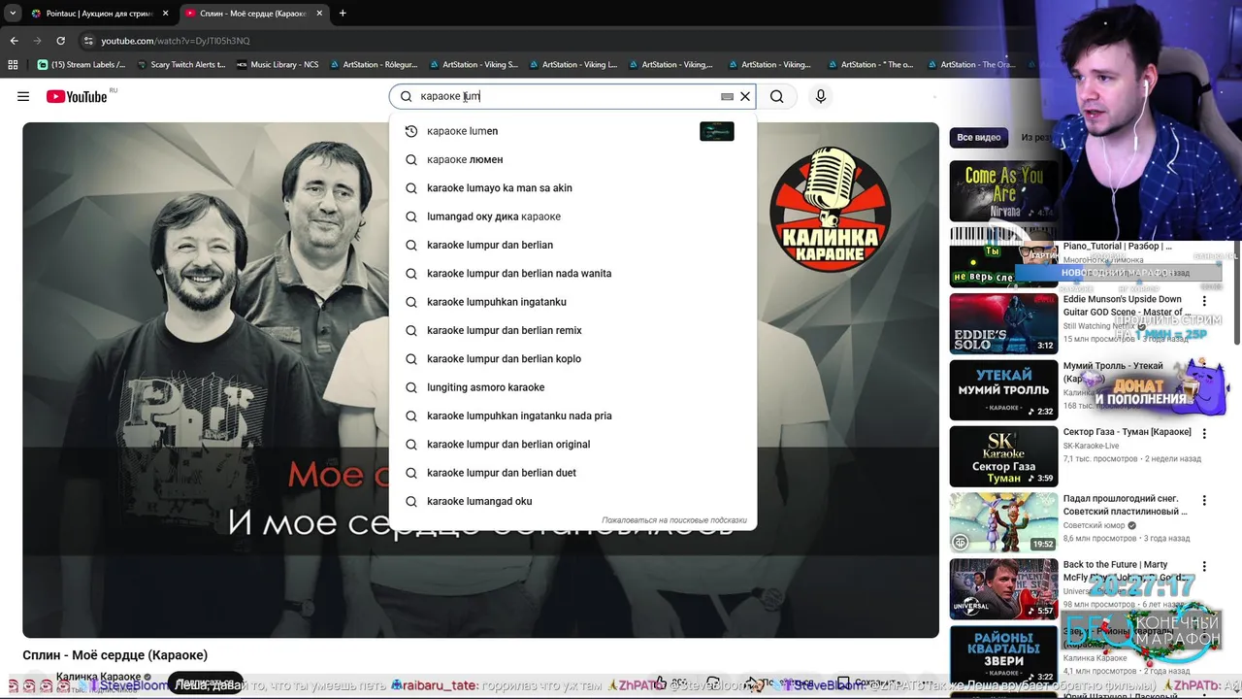Open 'Сектор Газа - Туман [Караоке]' title
1242x699 pixels.
coord(1128,432)
